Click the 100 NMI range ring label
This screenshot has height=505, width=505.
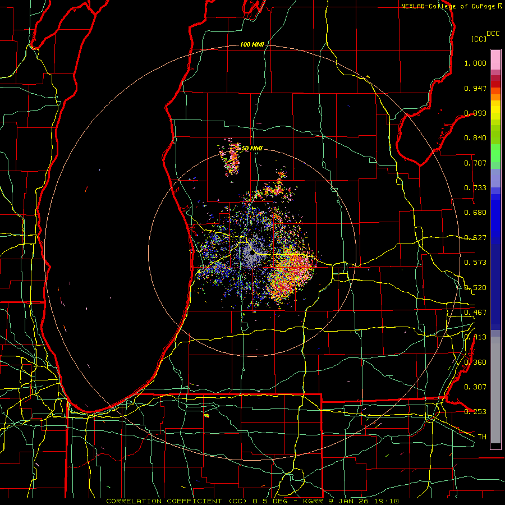point(252,44)
